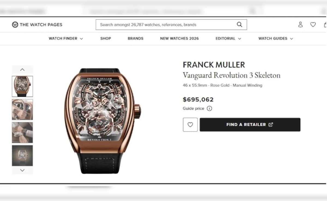Select the fourth dark background watch thumbnail
Image resolution: width=327 pixels, height=201 pixels.
tap(22, 156)
